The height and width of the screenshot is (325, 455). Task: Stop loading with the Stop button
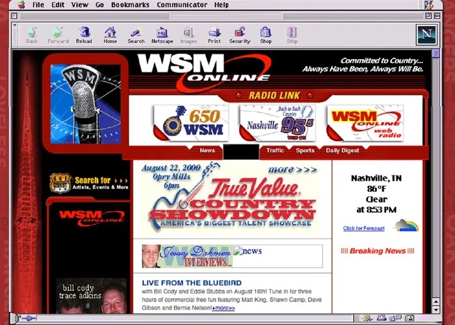pyautogui.click(x=292, y=35)
